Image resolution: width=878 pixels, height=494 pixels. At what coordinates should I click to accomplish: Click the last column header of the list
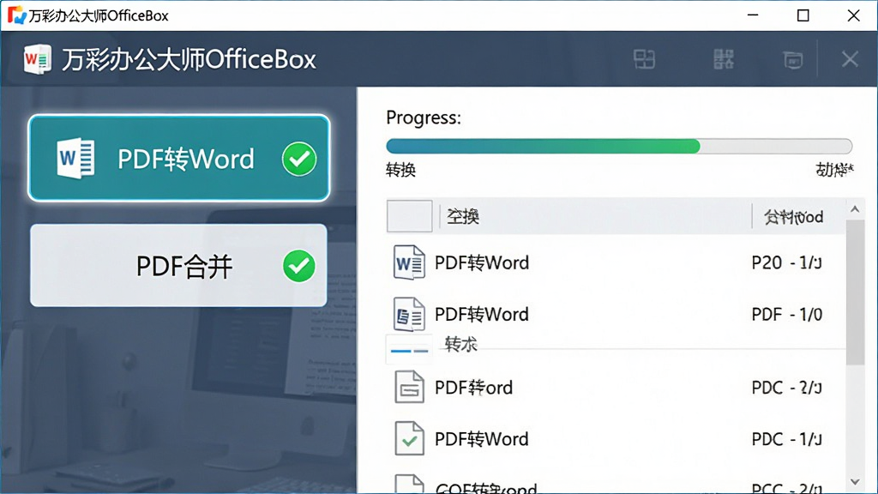[x=793, y=217]
